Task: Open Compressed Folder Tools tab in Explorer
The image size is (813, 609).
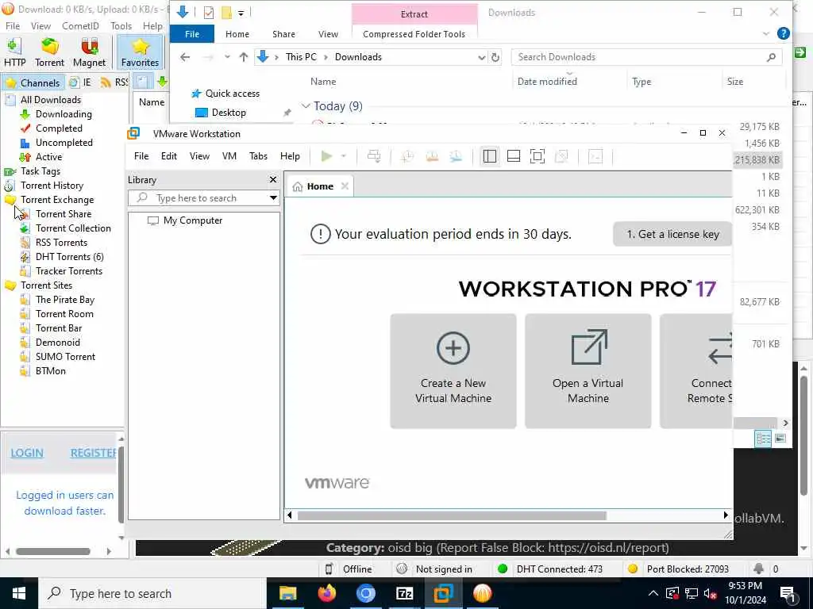Action: pyautogui.click(x=414, y=34)
